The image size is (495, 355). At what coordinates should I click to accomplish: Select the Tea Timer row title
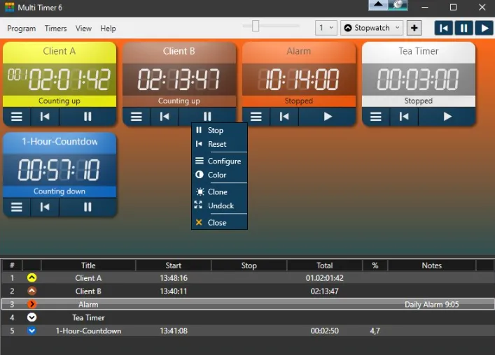[88, 318]
